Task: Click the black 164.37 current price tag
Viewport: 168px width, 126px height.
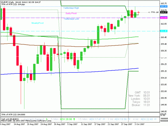Action: point(164,12)
